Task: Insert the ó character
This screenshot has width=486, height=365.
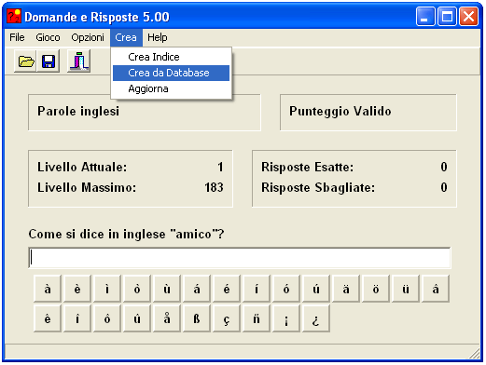Action: click(x=286, y=289)
